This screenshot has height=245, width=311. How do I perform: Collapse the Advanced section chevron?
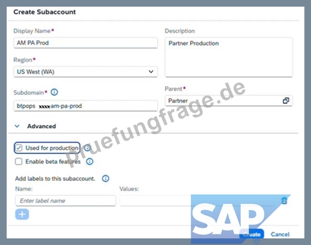point(17,126)
